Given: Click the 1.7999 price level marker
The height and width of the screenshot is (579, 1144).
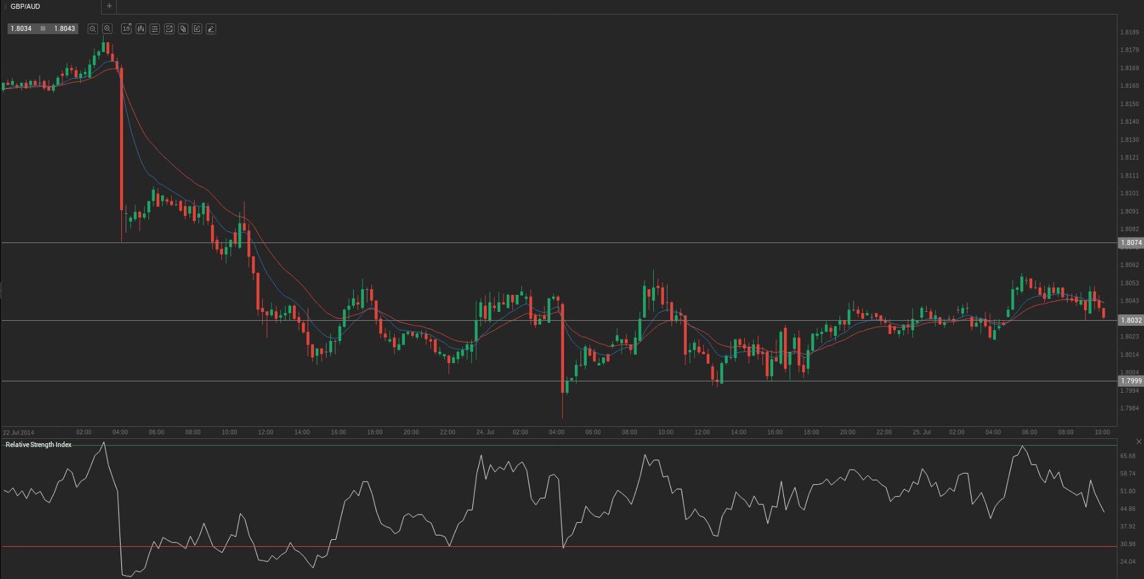Looking at the screenshot, I should tap(1131, 381).
